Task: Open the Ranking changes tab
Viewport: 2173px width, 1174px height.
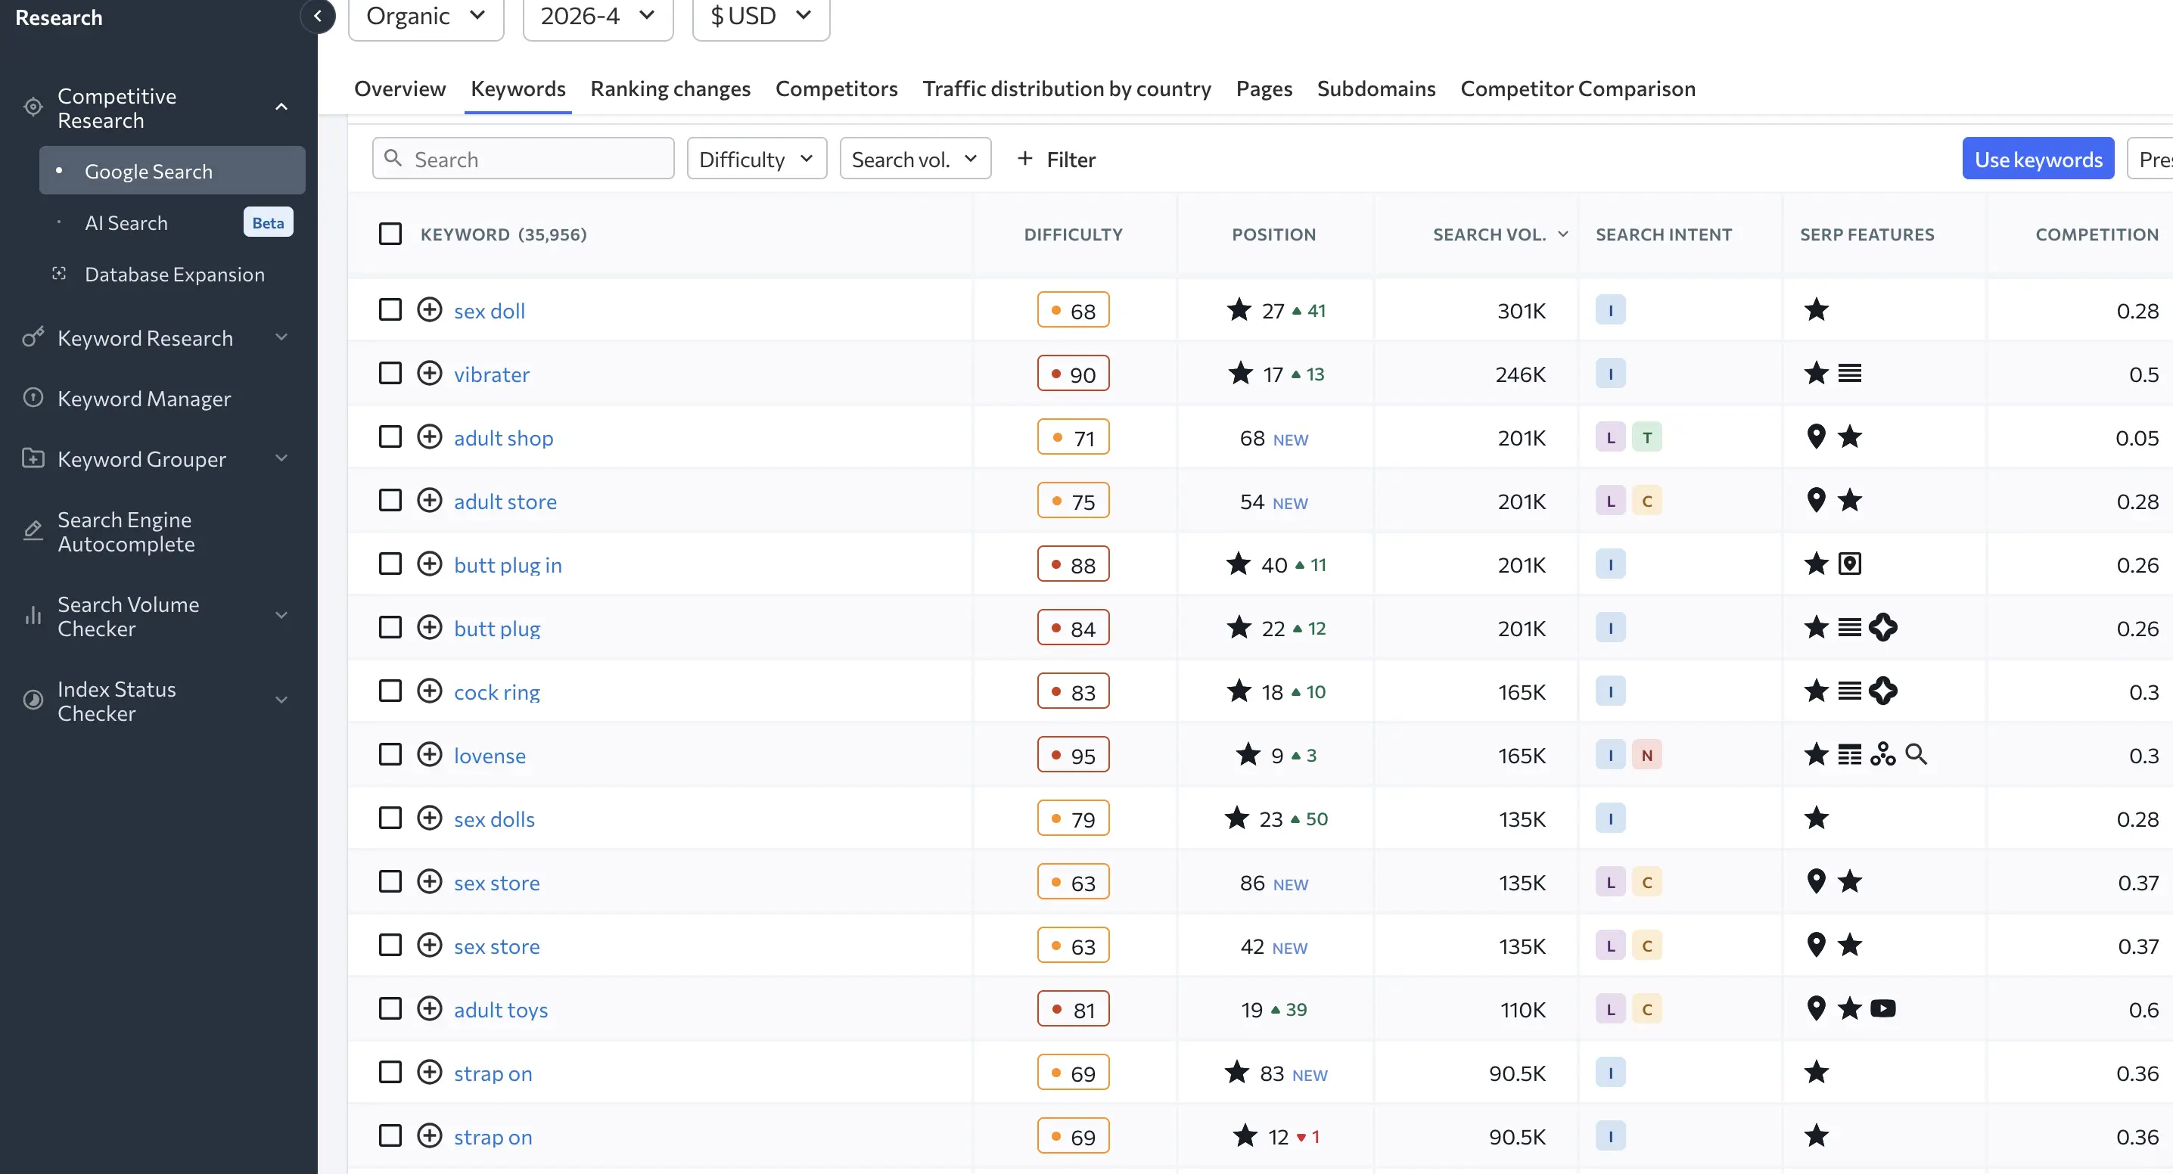Action: pos(669,89)
